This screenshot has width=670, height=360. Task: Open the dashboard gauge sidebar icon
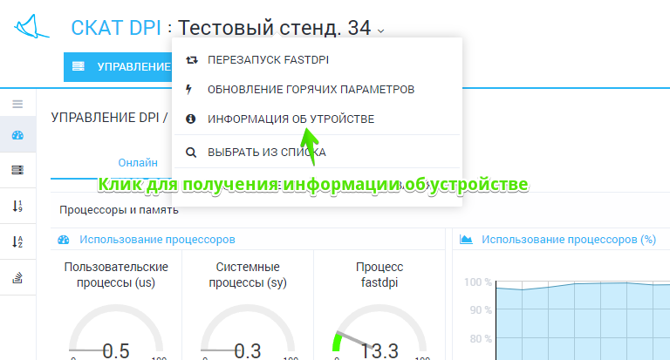click(x=17, y=135)
